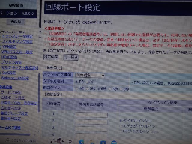This screenshot has width=192, height=144.
Task: Click the 回線番号 column header
Action: click(x=53, y=104)
